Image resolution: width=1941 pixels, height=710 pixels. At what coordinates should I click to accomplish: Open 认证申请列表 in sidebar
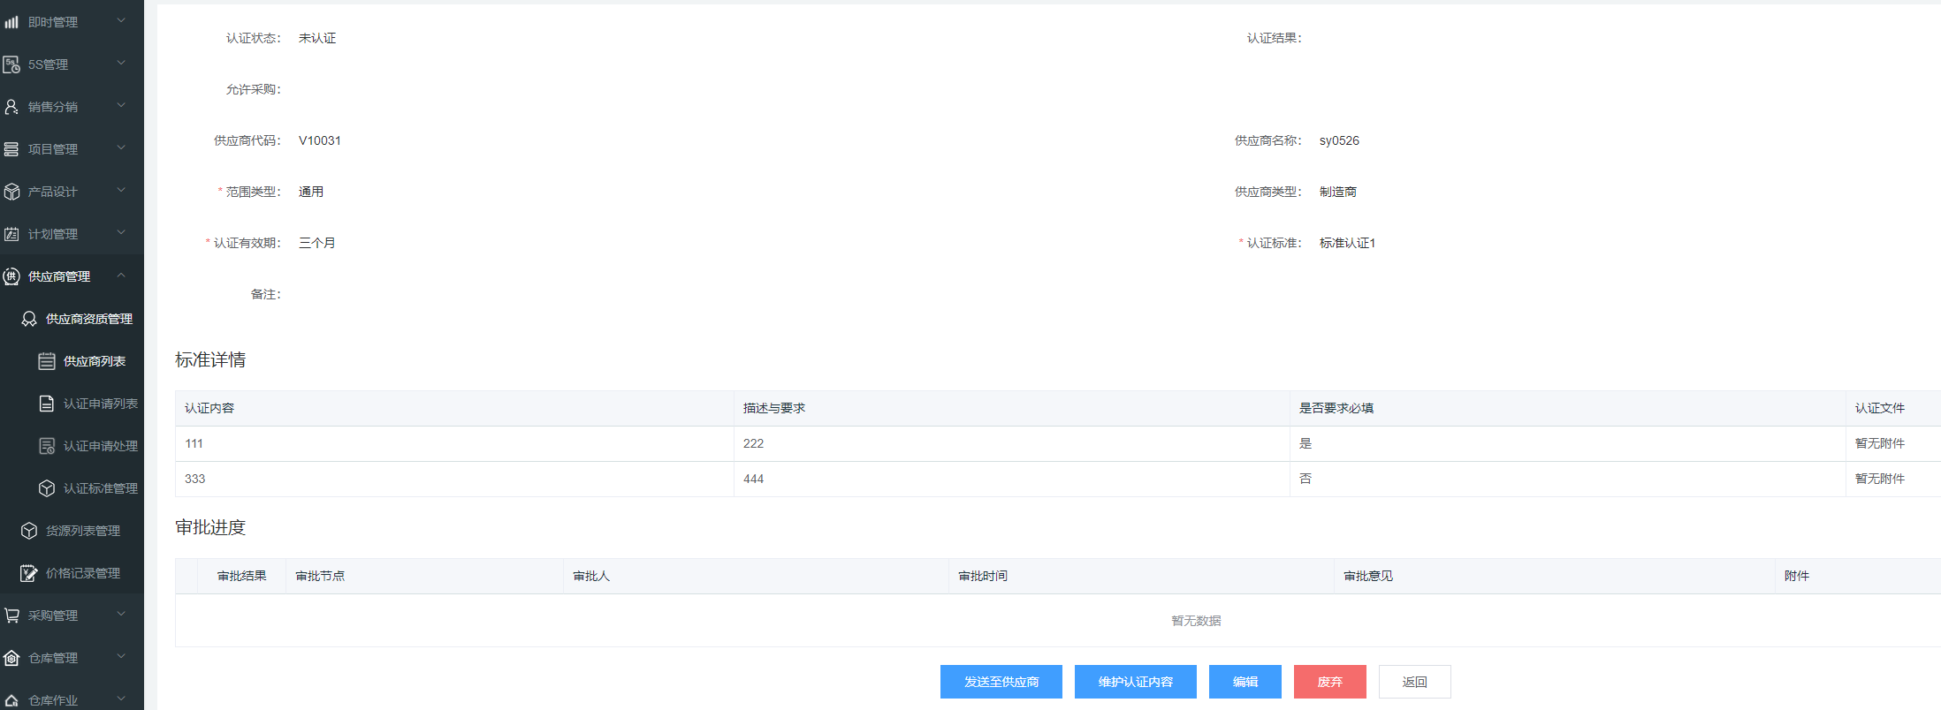point(100,404)
